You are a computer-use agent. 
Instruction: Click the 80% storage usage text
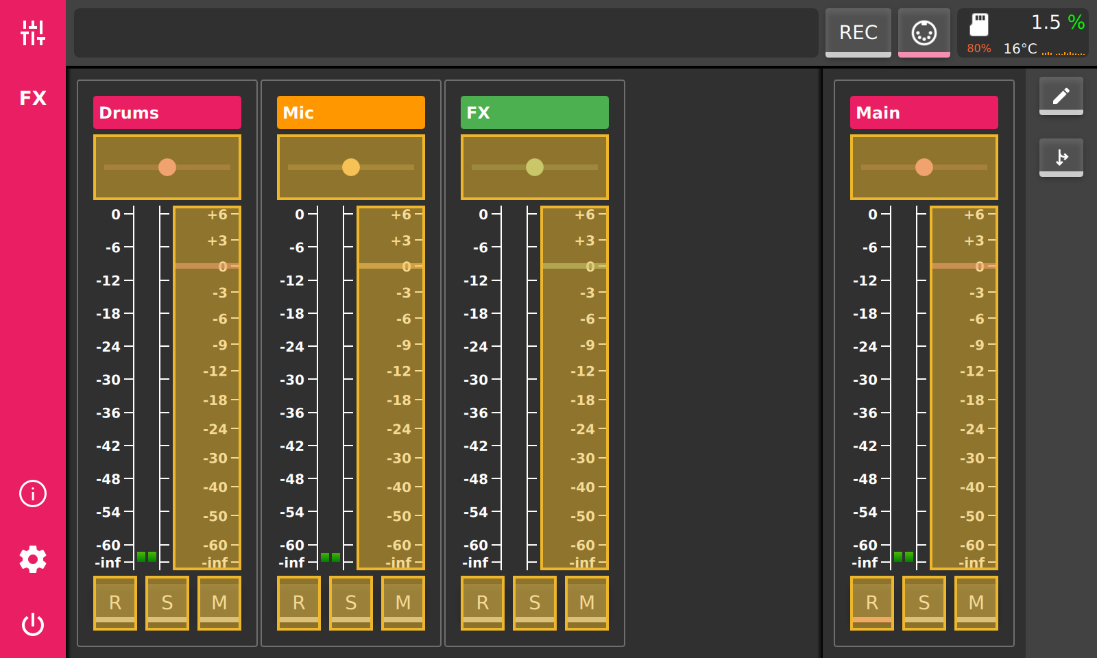[x=979, y=49]
